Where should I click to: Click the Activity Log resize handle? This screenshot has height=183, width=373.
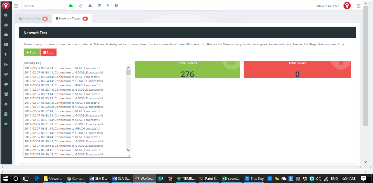(129, 156)
